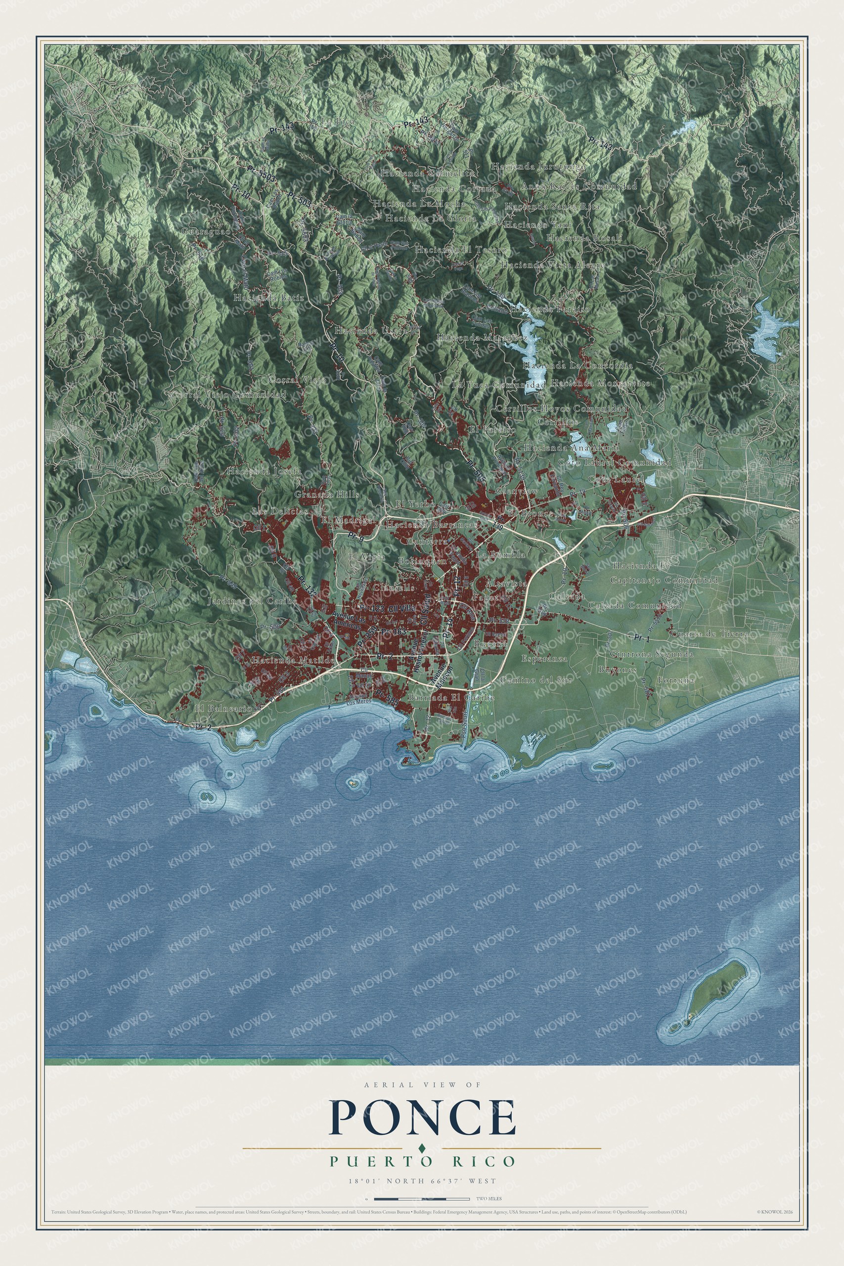Select the "Cerrillos Hoyos Comunidad" label
Image resolution: width=844 pixels, height=1266 pixels.
pyautogui.click(x=561, y=408)
